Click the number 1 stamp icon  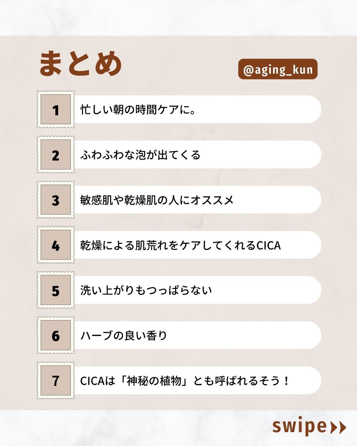pyautogui.click(x=56, y=109)
